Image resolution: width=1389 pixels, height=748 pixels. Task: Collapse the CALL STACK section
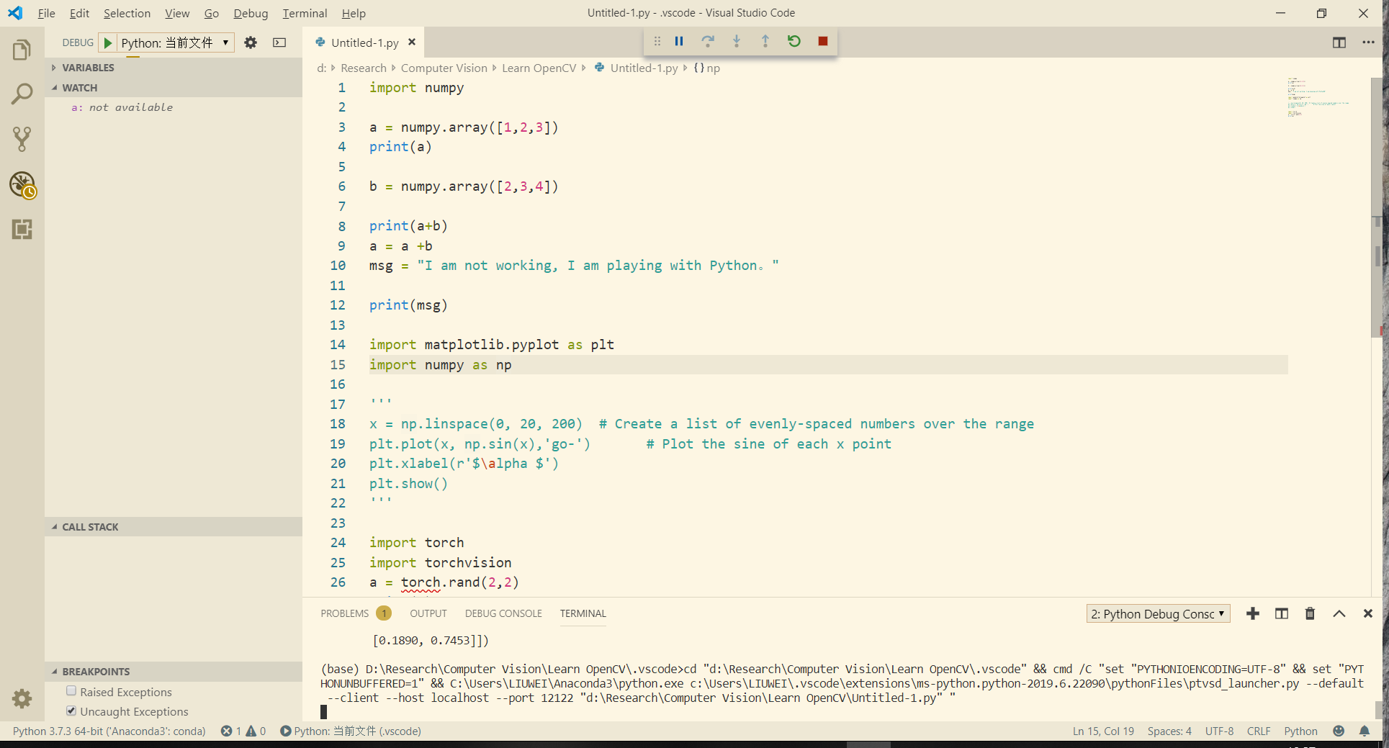tap(174, 527)
